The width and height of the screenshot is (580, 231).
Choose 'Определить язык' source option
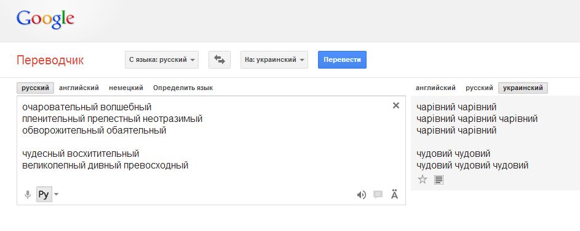coord(183,88)
